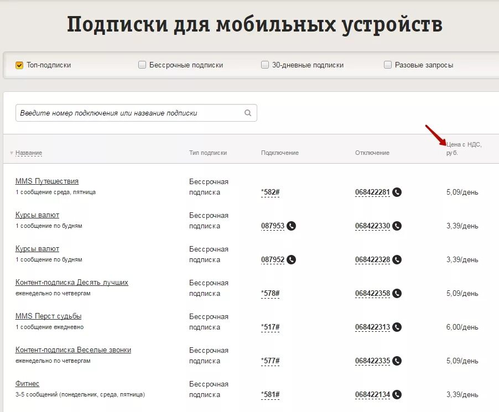Click phone icon next to 068422358
499x412 pixels.
pyautogui.click(x=397, y=293)
